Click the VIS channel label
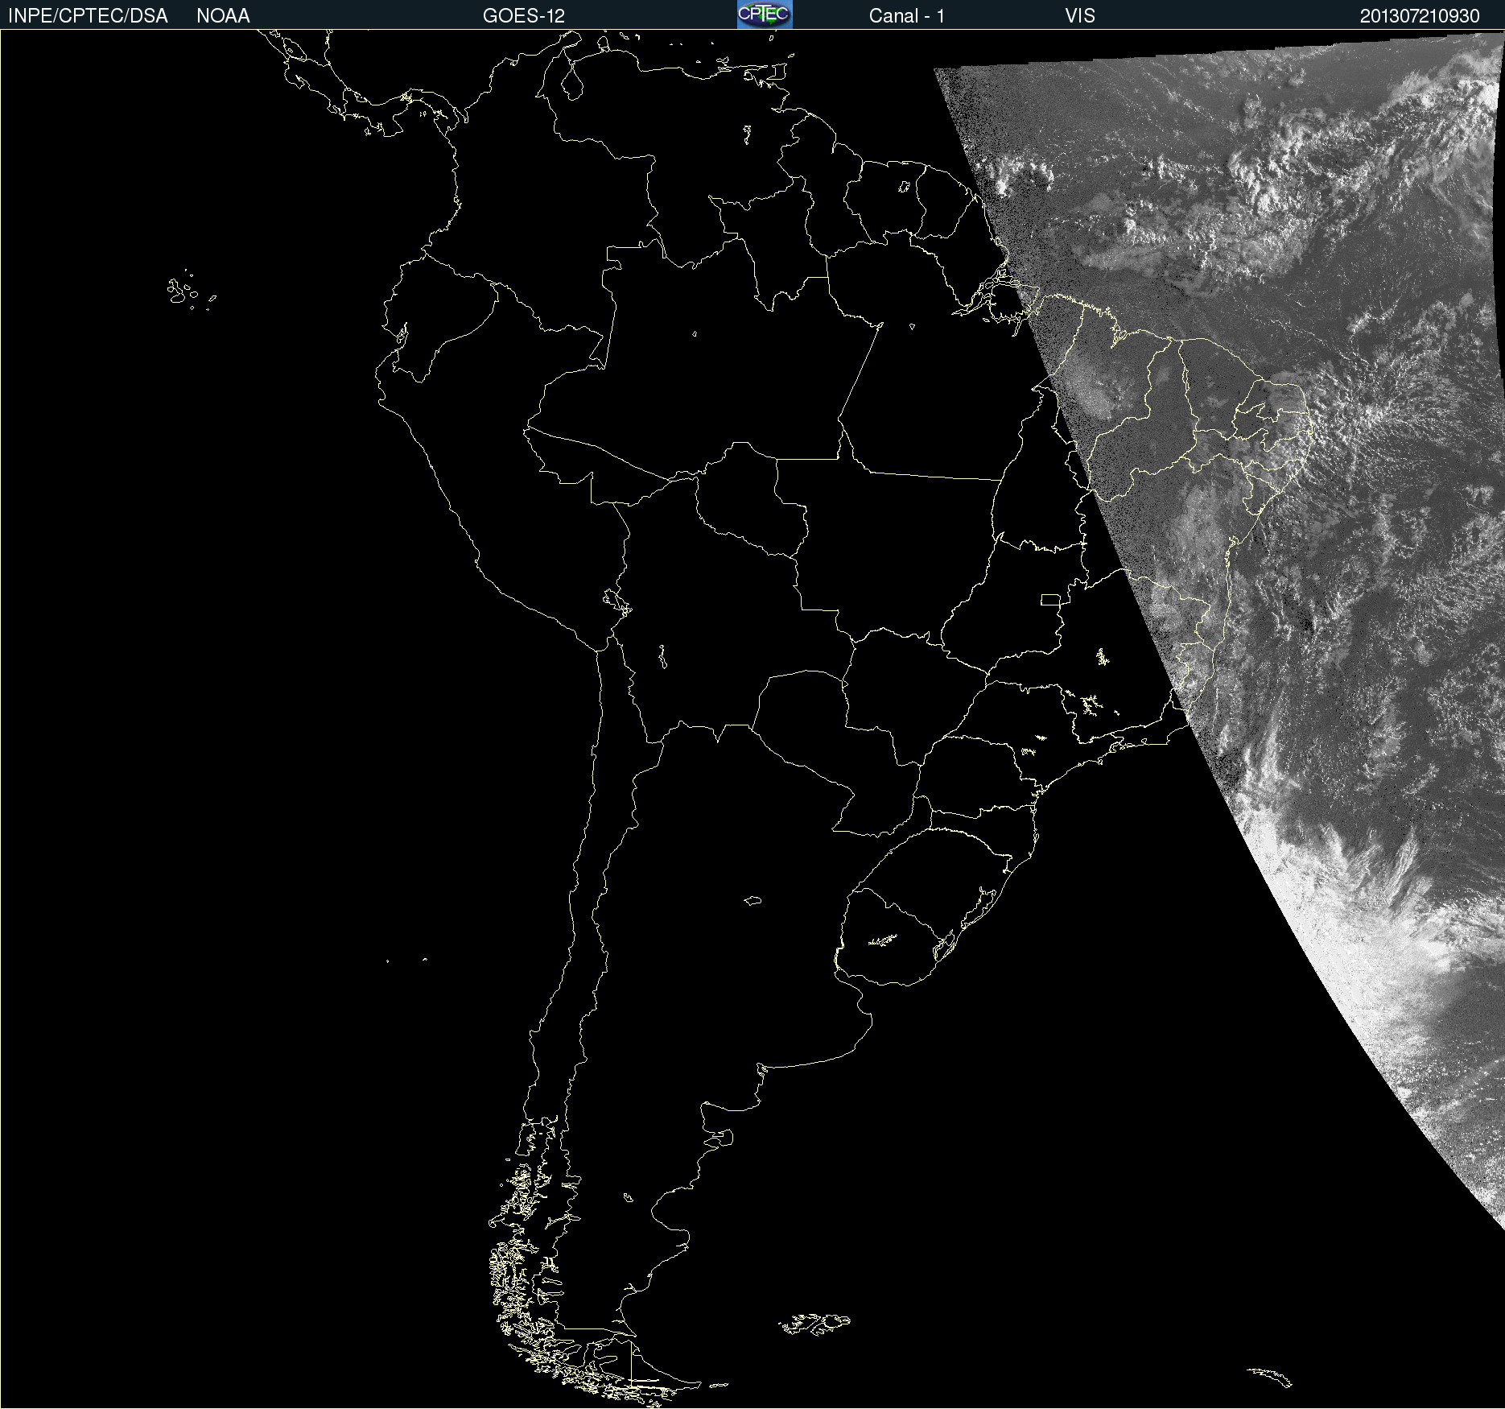 (x=1080, y=16)
